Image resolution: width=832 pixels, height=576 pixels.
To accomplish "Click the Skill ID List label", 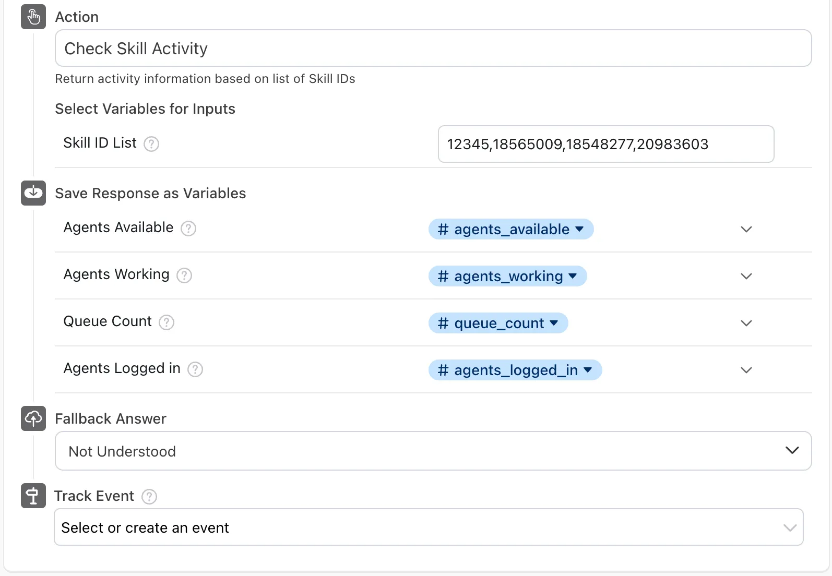I will point(100,143).
